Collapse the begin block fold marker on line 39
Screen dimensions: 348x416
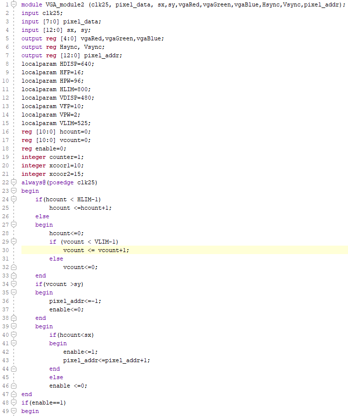[14, 326]
